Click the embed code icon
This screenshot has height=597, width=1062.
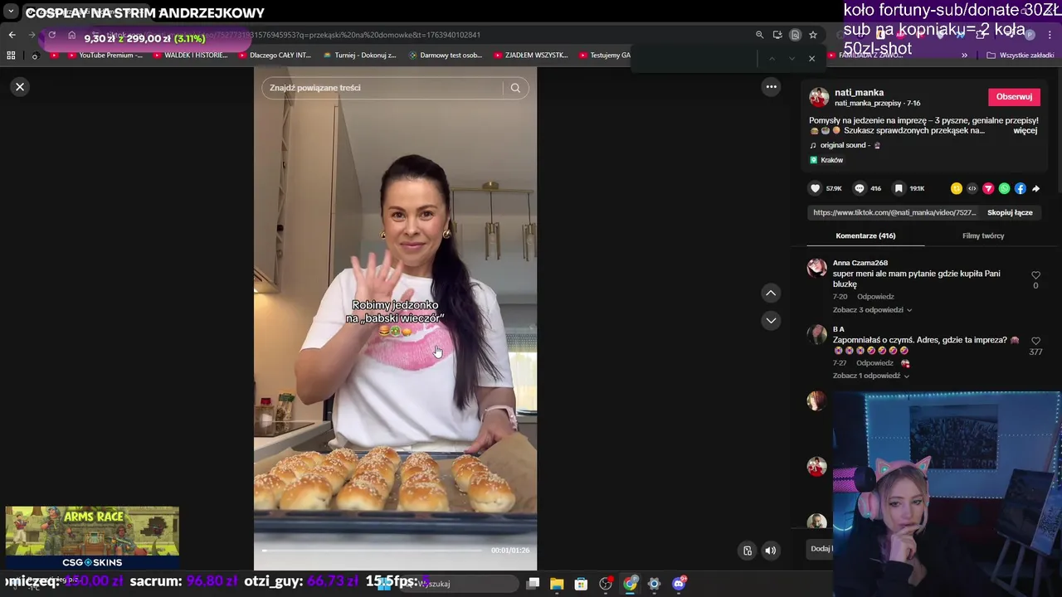pyautogui.click(x=972, y=188)
